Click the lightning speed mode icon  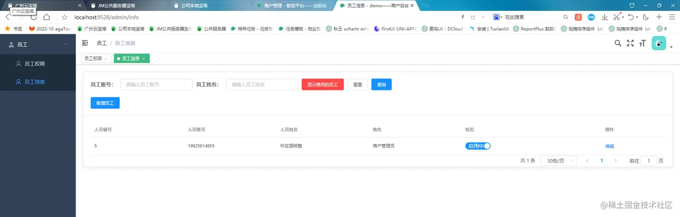[x=463, y=17]
